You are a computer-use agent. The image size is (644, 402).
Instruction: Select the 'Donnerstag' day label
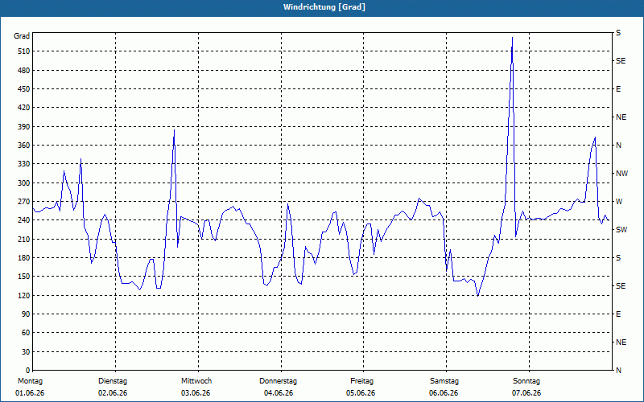tap(278, 381)
